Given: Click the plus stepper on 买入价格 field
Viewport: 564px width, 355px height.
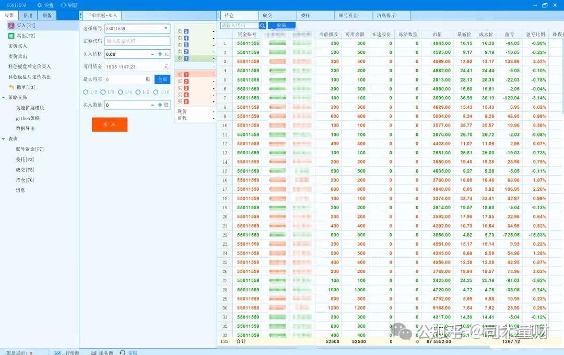Looking at the screenshot, I should point(160,54).
